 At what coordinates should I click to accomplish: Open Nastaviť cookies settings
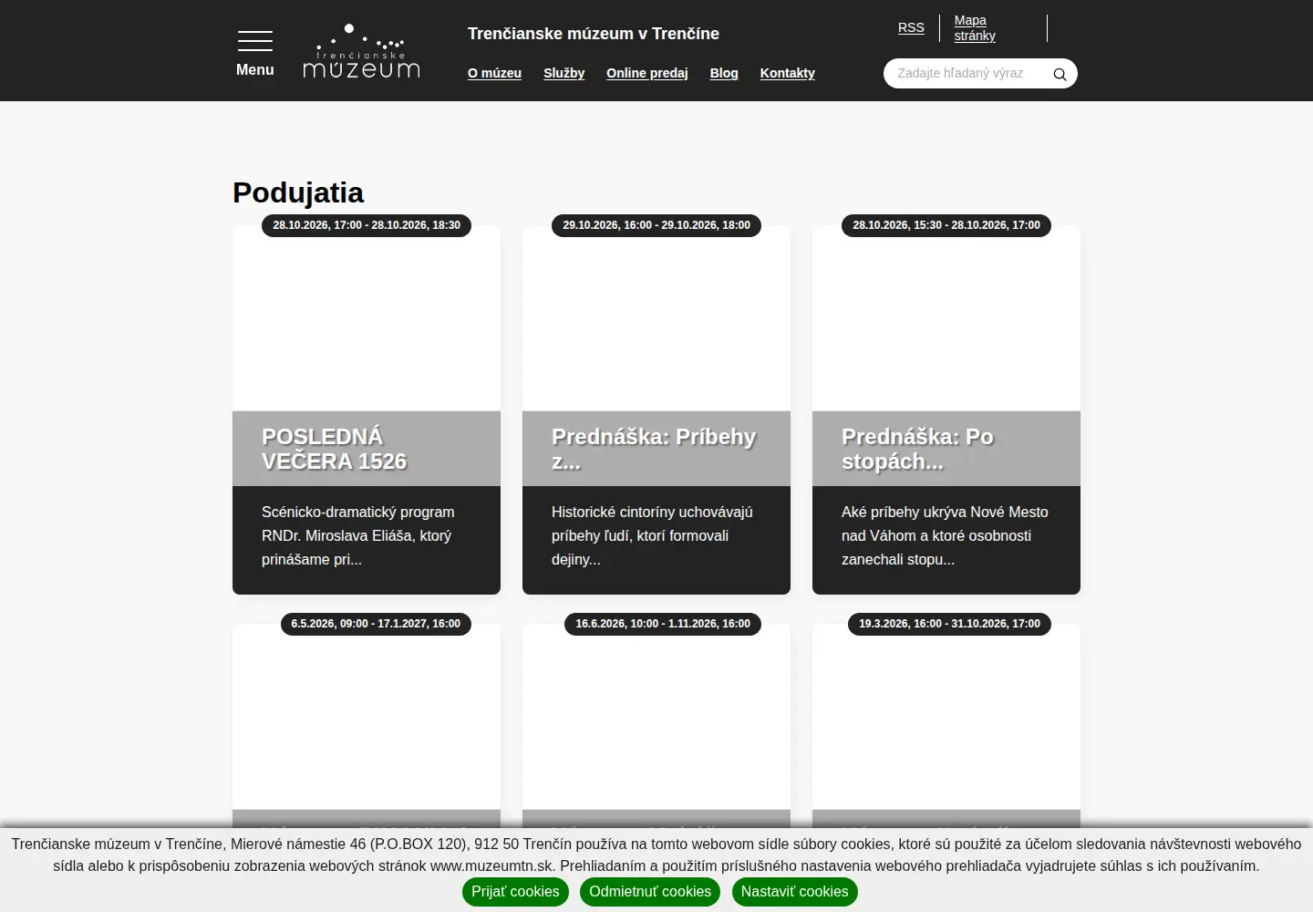click(x=794, y=892)
